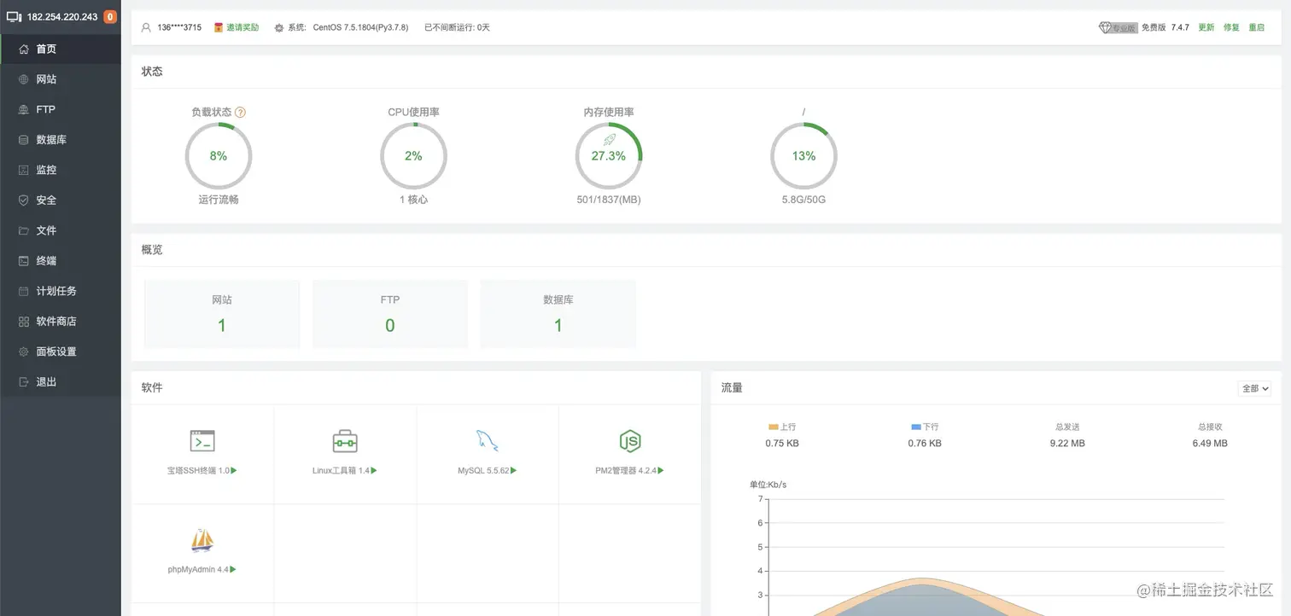Open the 网站 overview card showing 1

coord(222,314)
